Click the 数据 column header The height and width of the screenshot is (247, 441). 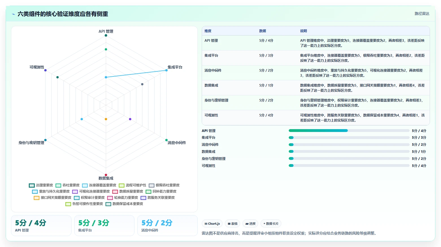coord(262,31)
